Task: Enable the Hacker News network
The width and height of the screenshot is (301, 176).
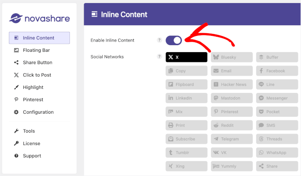Action: [x=232, y=84]
